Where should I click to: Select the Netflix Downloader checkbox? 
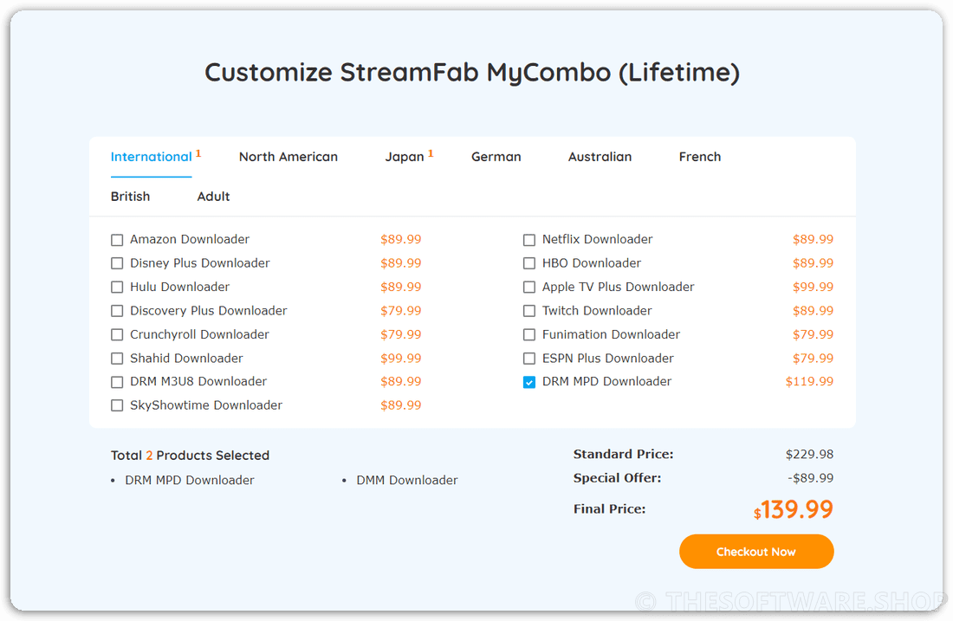tap(529, 240)
